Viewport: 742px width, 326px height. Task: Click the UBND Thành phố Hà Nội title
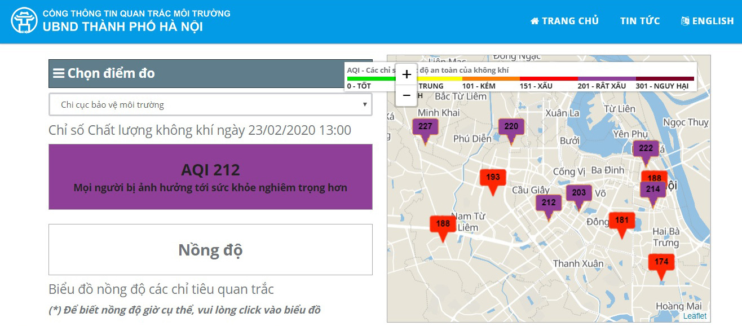(123, 27)
